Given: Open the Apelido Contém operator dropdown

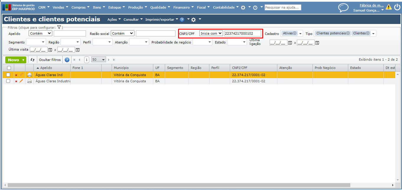Looking at the screenshot, I should click(40, 33).
